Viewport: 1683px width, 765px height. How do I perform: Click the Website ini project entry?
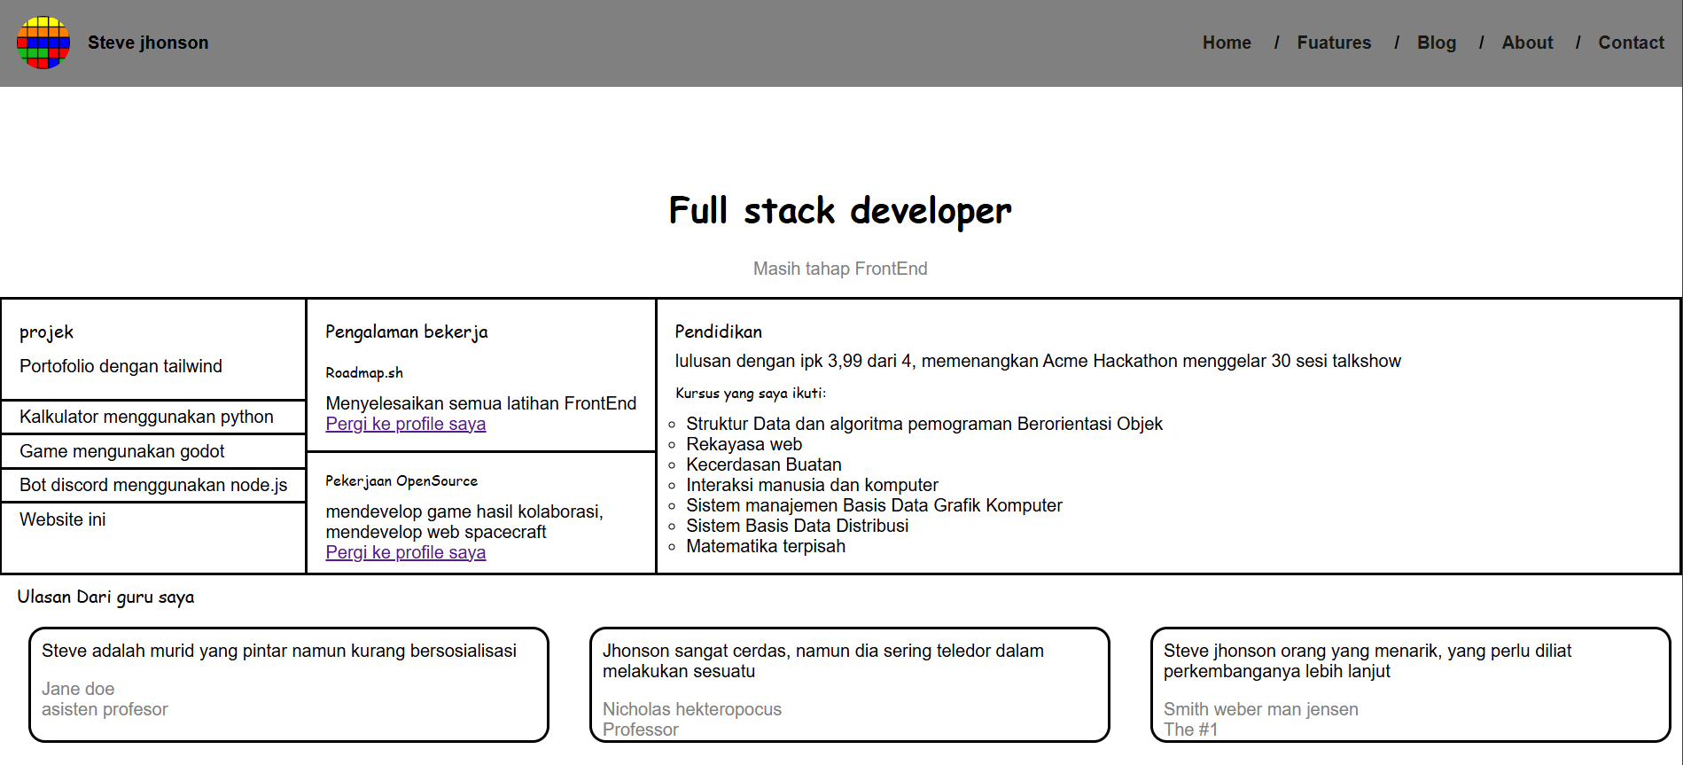tap(62, 519)
